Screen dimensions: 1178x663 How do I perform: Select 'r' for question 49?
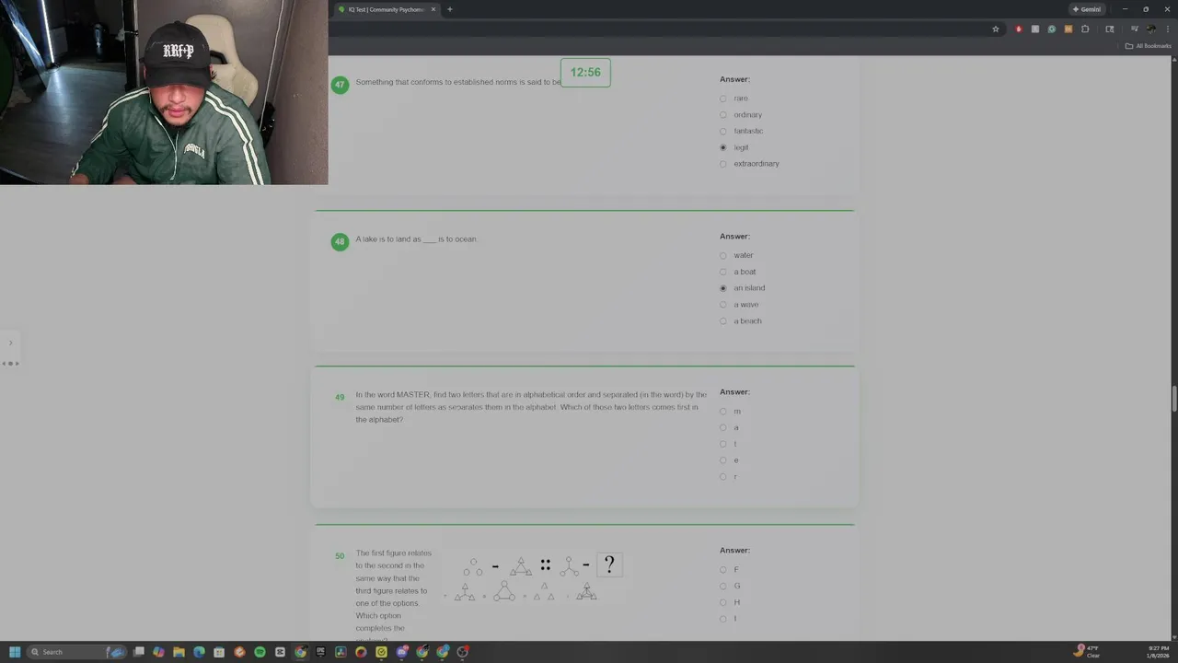pyautogui.click(x=722, y=477)
